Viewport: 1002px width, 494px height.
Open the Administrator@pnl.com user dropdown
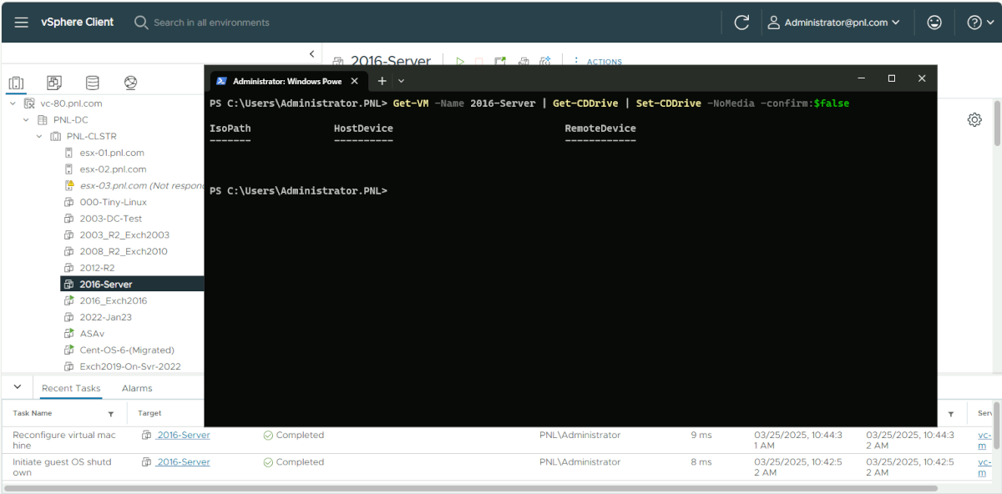(834, 23)
